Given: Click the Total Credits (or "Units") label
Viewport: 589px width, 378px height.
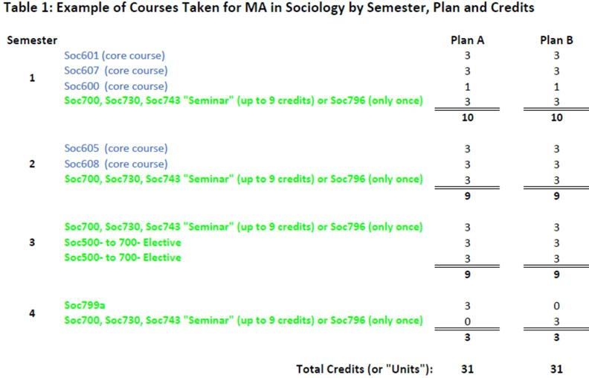Looking at the screenshot, I should click(x=364, y=368).
